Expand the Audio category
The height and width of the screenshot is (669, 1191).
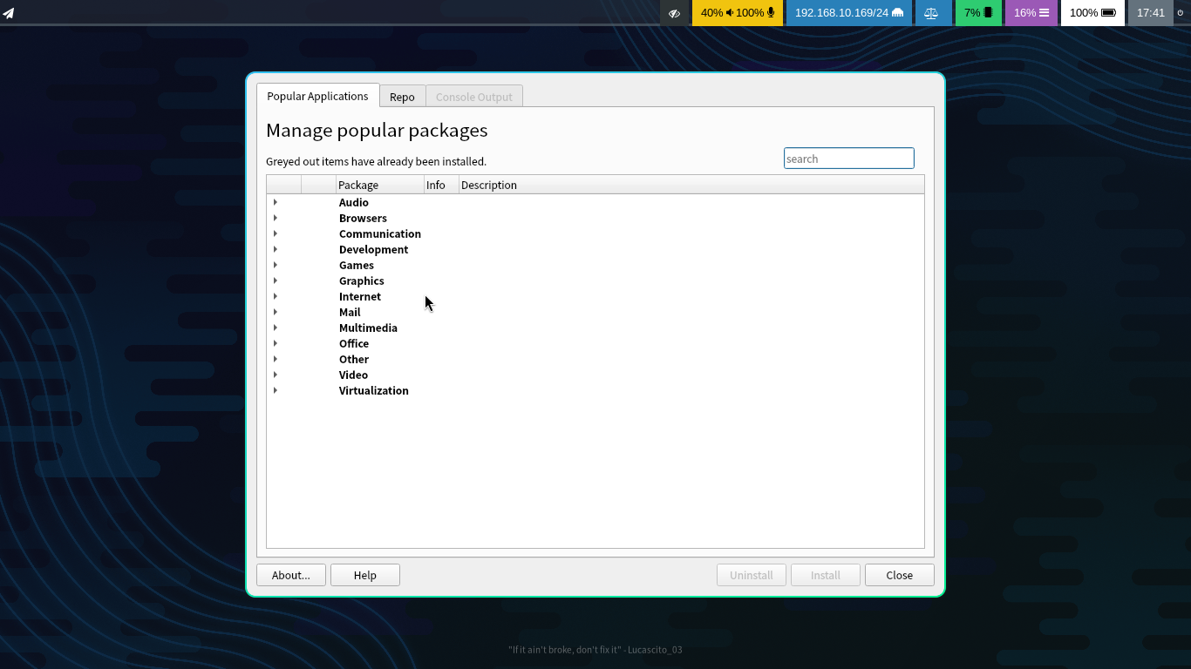pos(276,202)
